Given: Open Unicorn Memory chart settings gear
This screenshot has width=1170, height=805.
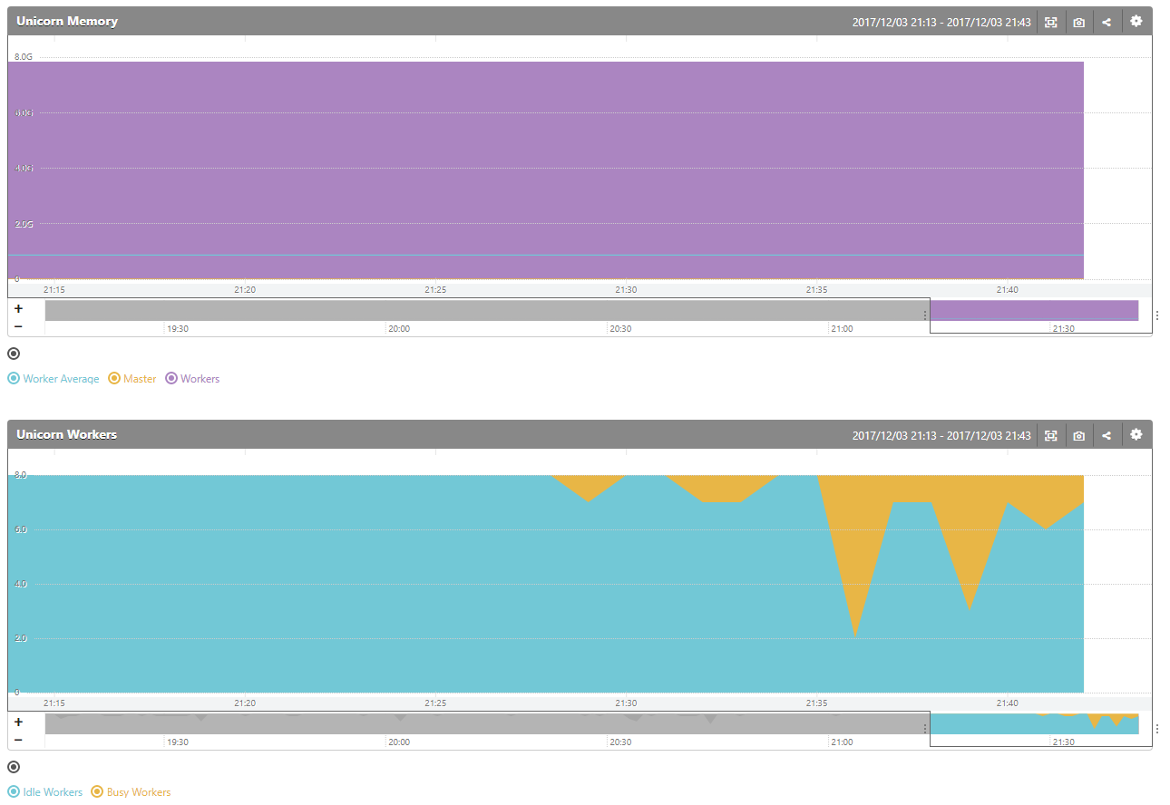Looking at the screenshot, I should [x=1136, y=21].
